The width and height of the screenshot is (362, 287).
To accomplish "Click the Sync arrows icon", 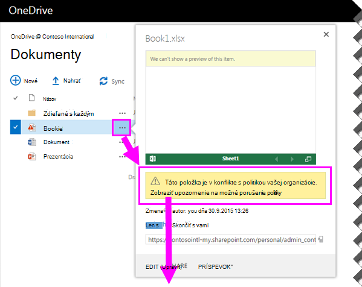I will click(103, 81).
